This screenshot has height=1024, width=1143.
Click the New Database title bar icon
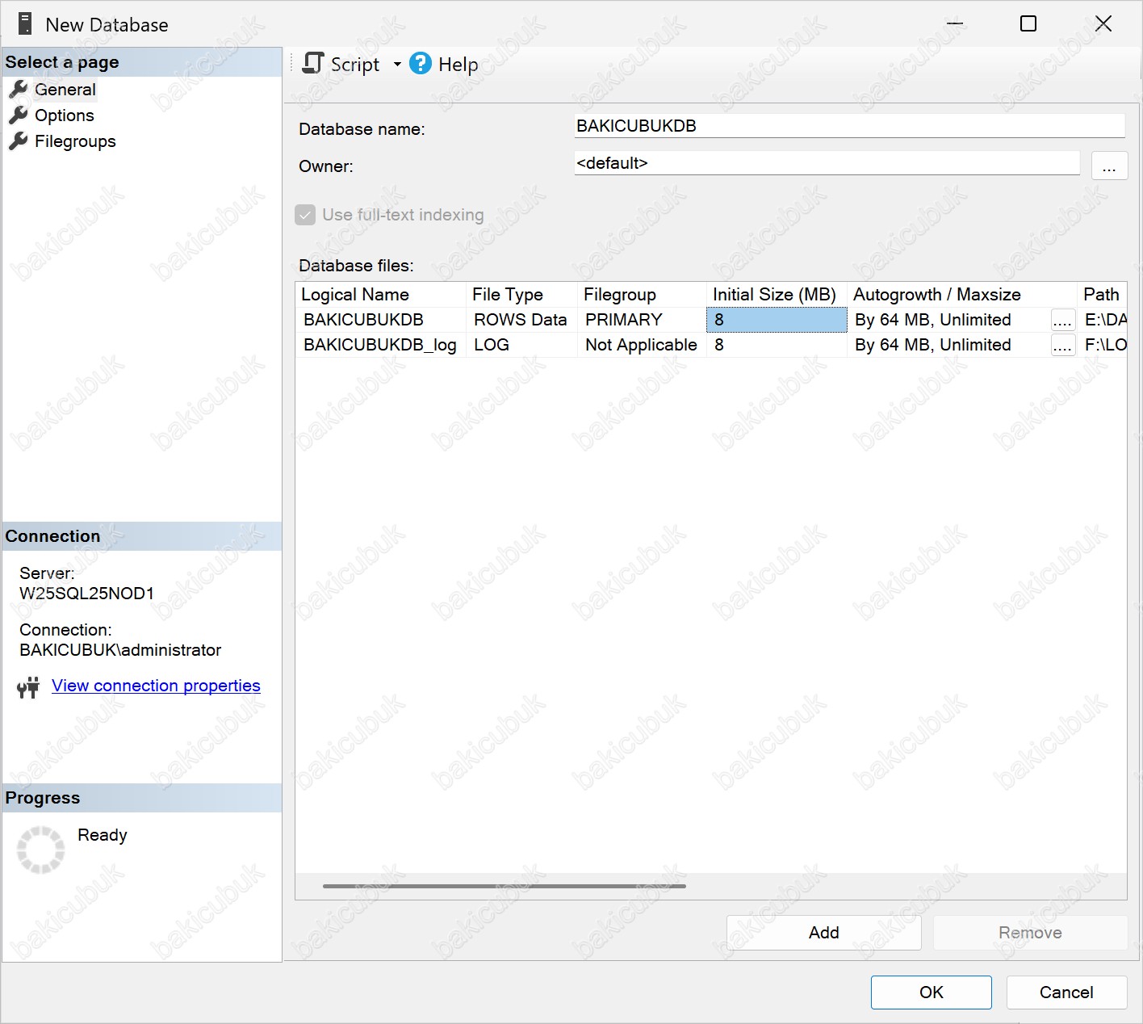coord(25,24)
